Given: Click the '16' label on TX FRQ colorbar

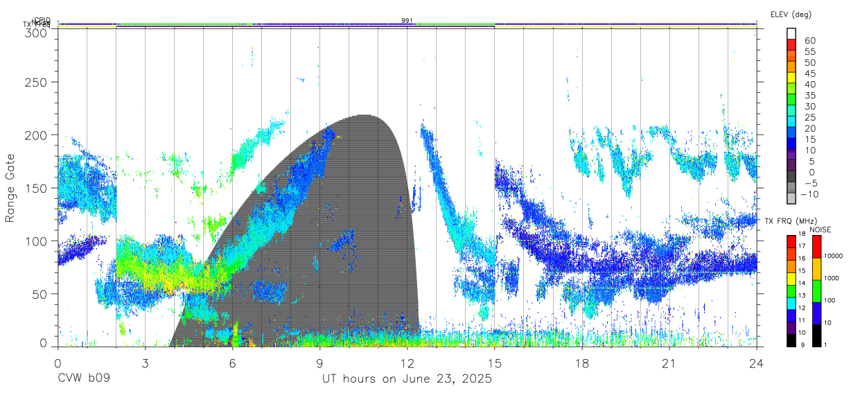Looking at the screenshot, I should pyautogui.click(x=802, y=259).
